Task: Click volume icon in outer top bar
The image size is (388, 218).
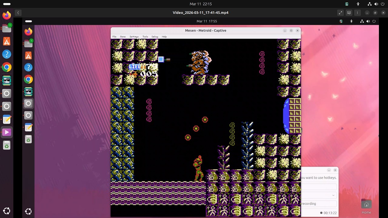Action: coord(376,4)
